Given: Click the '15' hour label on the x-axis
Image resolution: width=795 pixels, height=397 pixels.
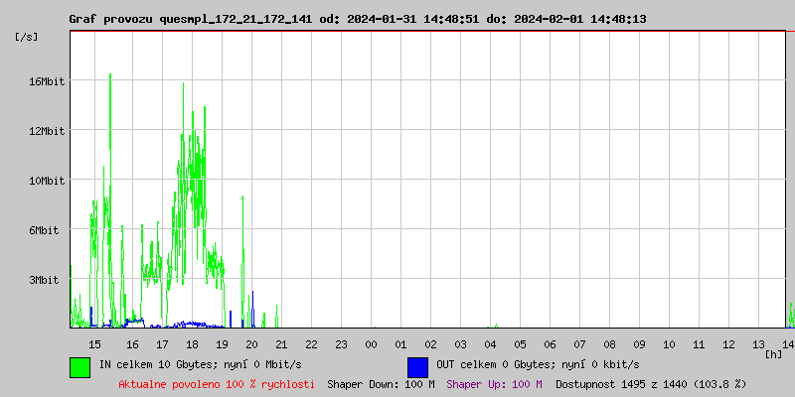Looking at the screenshot, I should click(94, 344).
